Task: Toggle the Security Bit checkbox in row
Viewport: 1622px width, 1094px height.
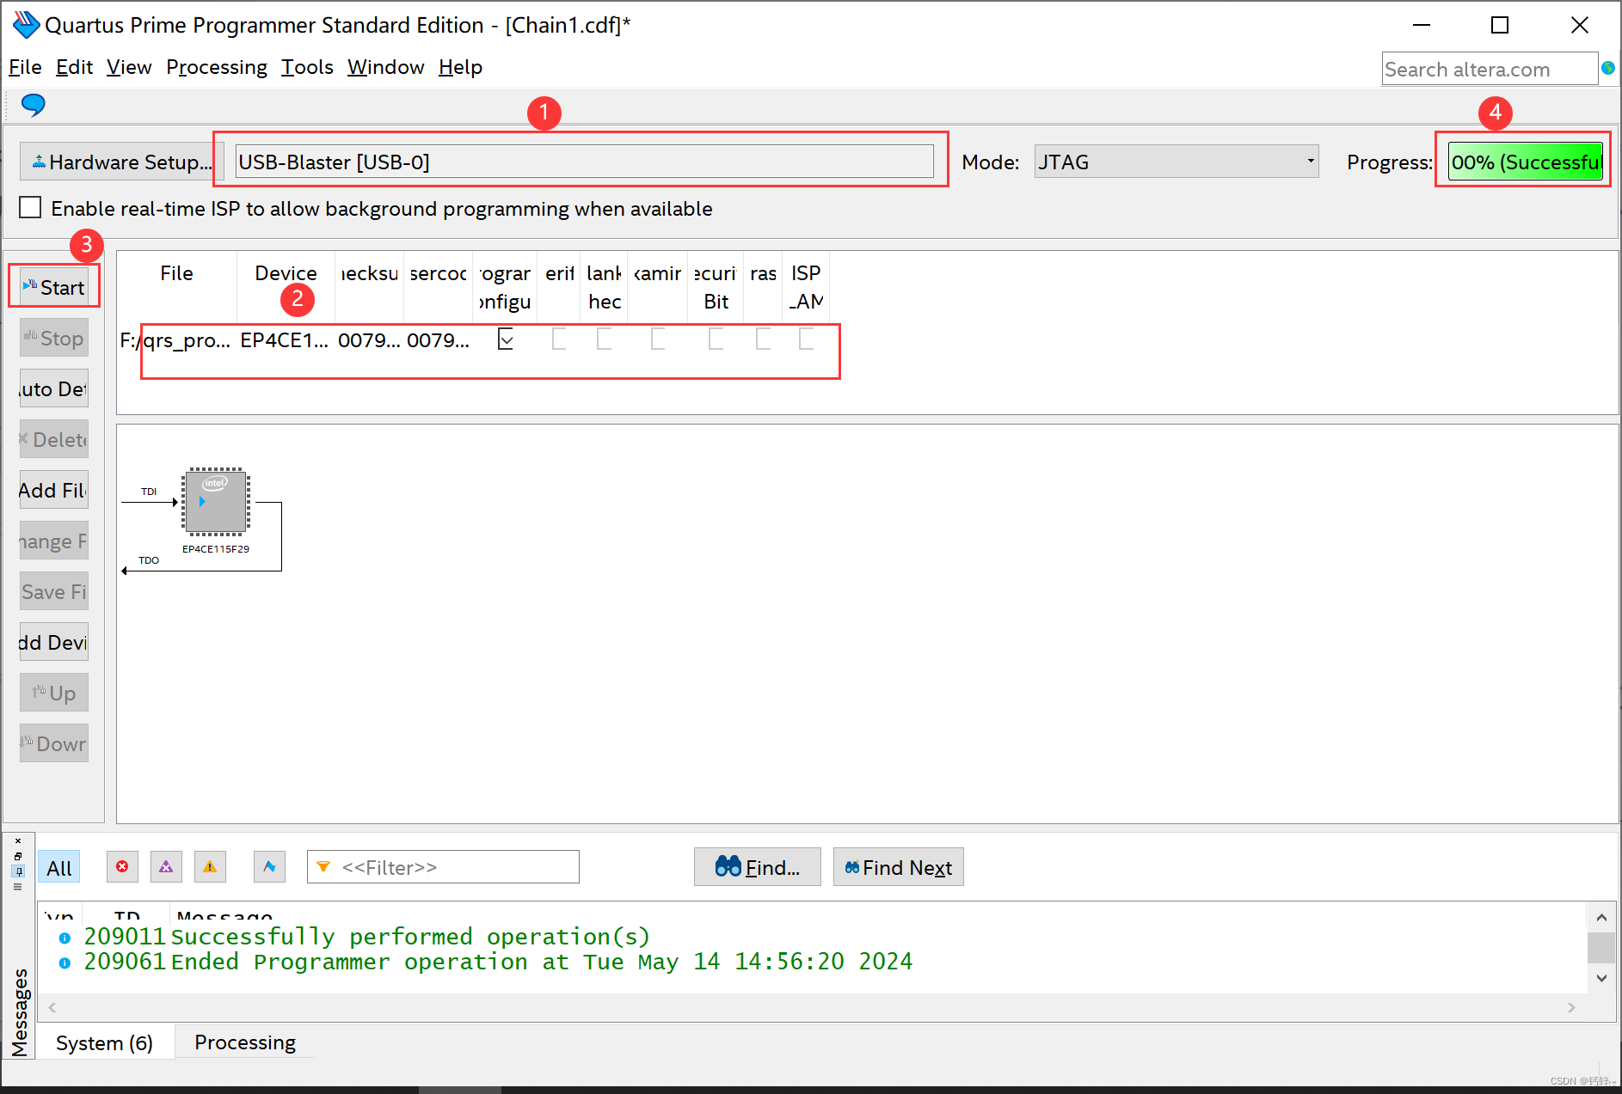Action: pyautogui.click(x=716, y=339)
